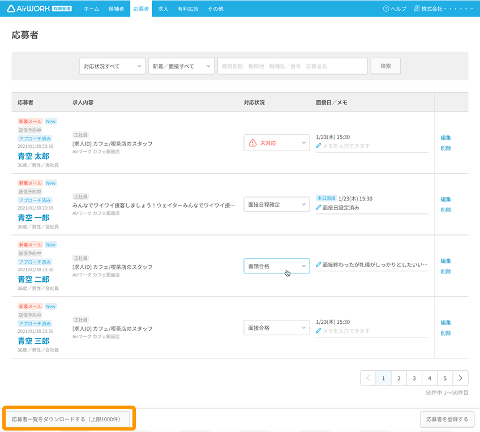This screenshot has height=432, width=480.
Task: Open the 有料広告 tab
Action: pos(188,9)
